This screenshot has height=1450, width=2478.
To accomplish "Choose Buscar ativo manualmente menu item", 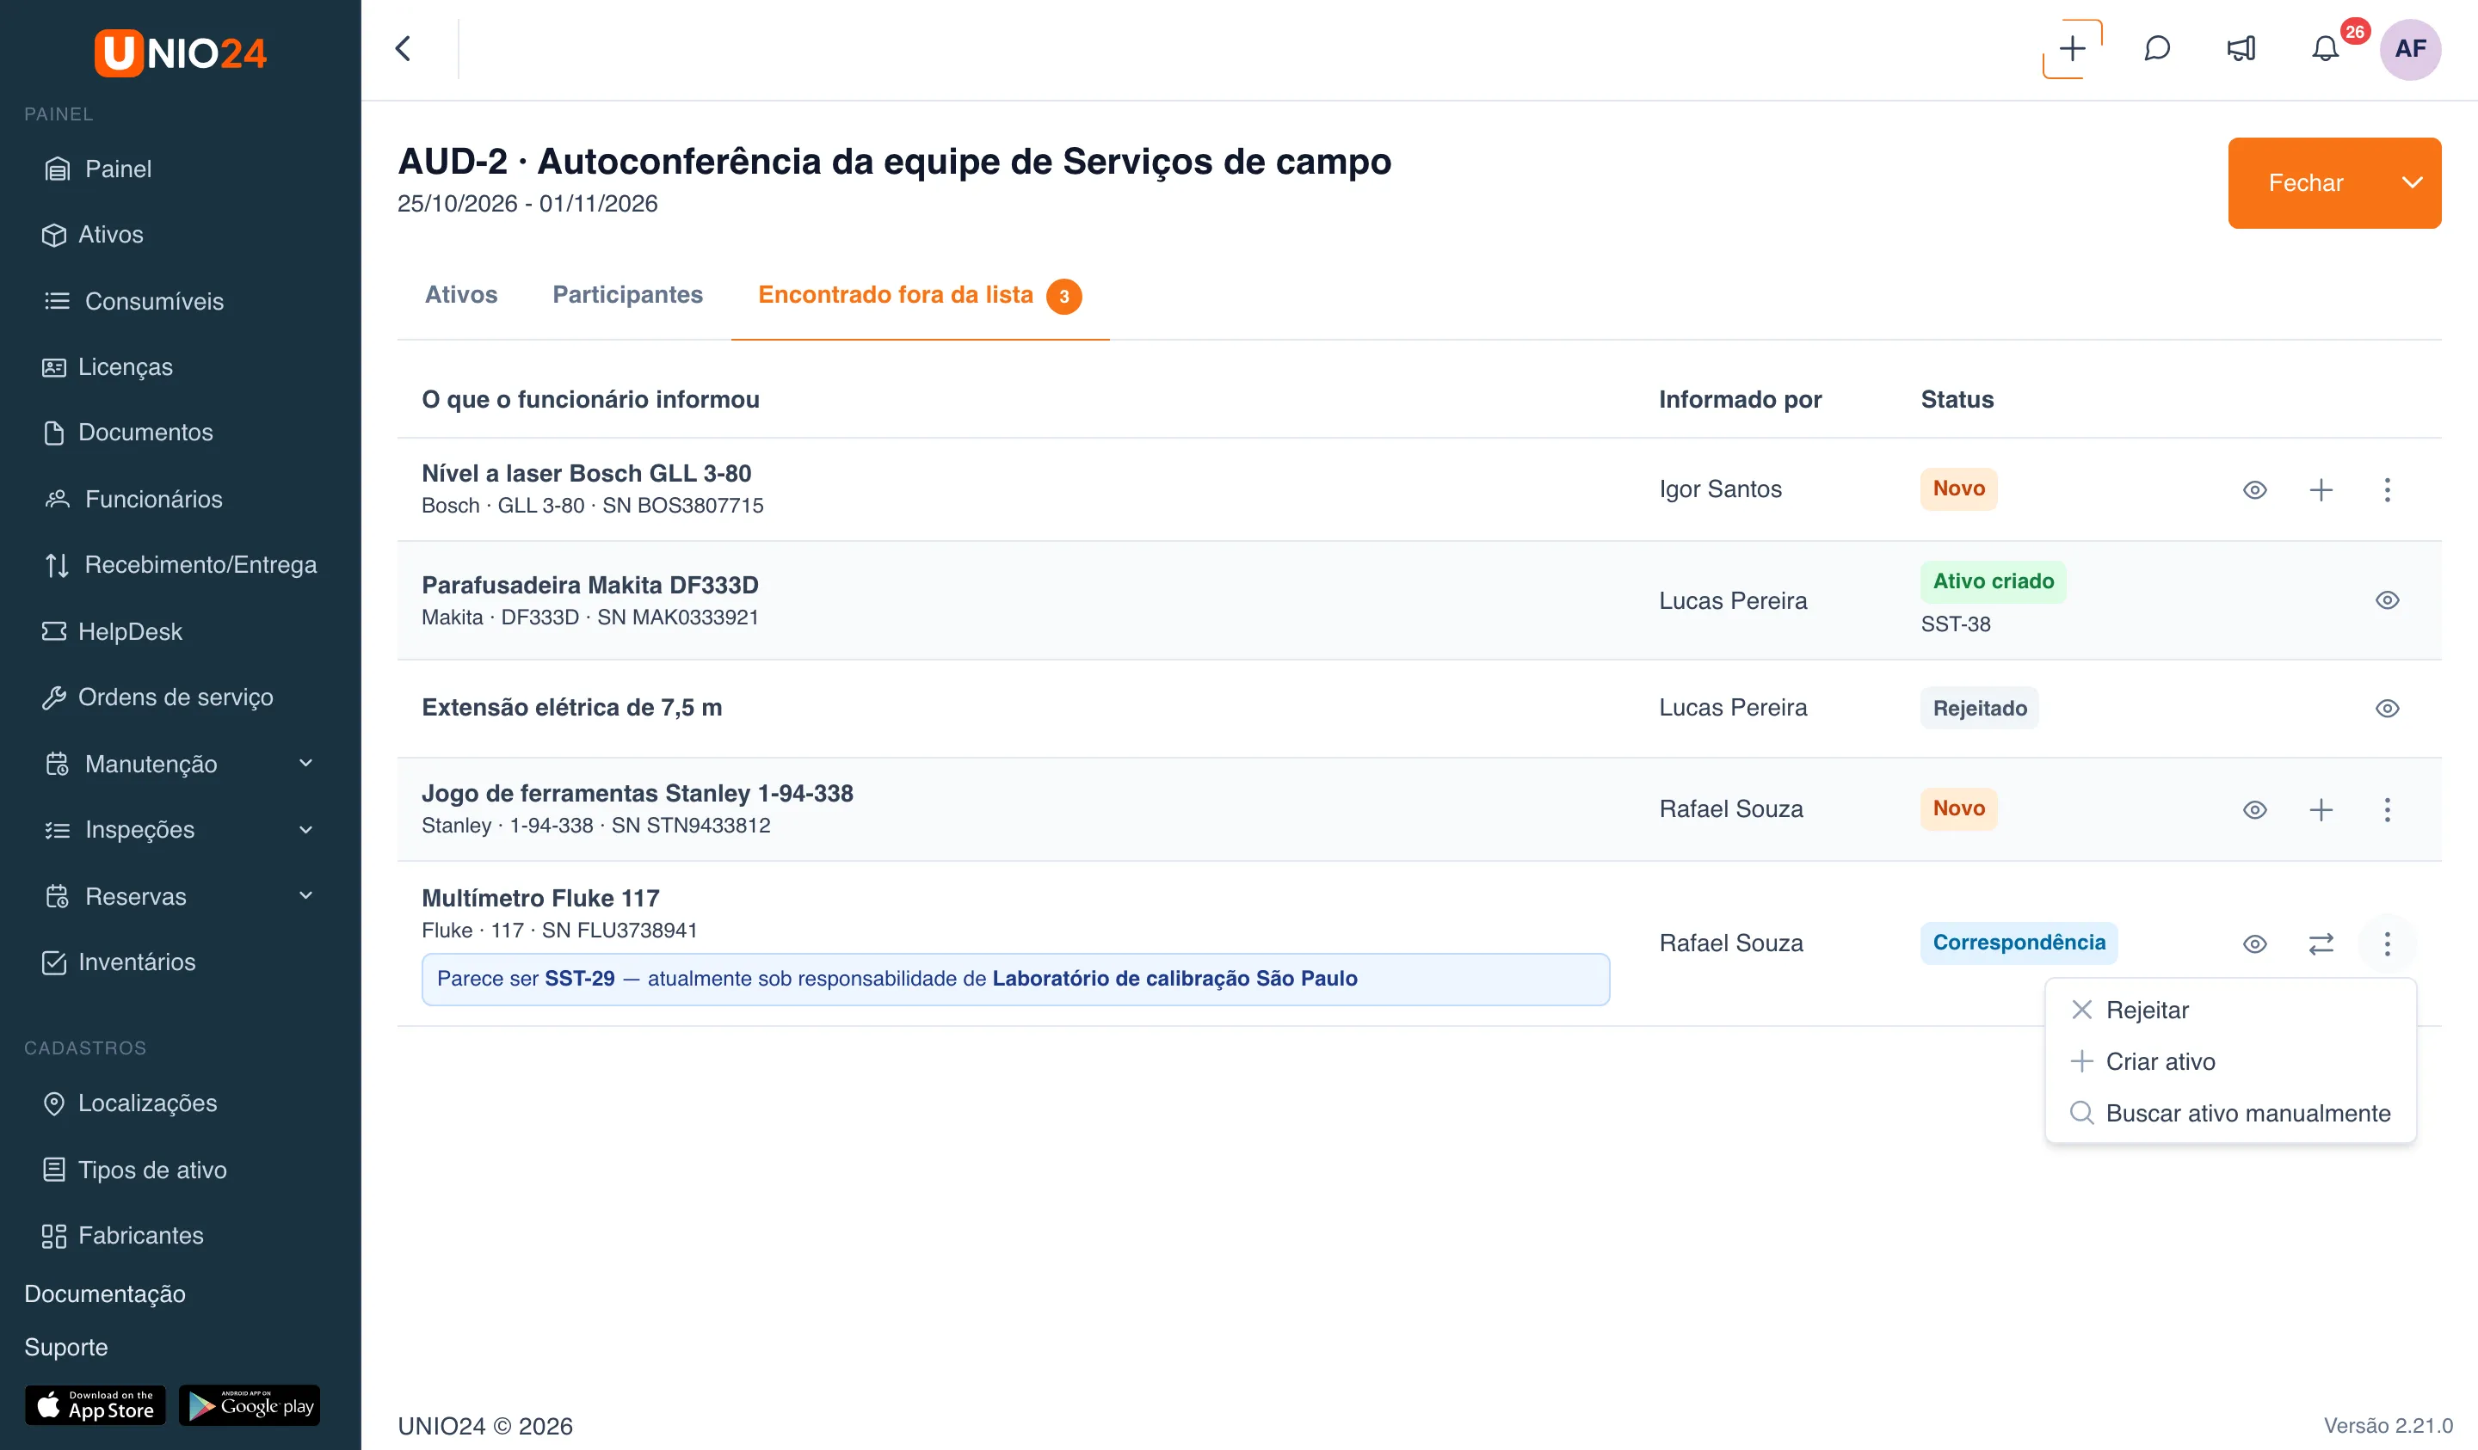I will click(2230, 1113).
